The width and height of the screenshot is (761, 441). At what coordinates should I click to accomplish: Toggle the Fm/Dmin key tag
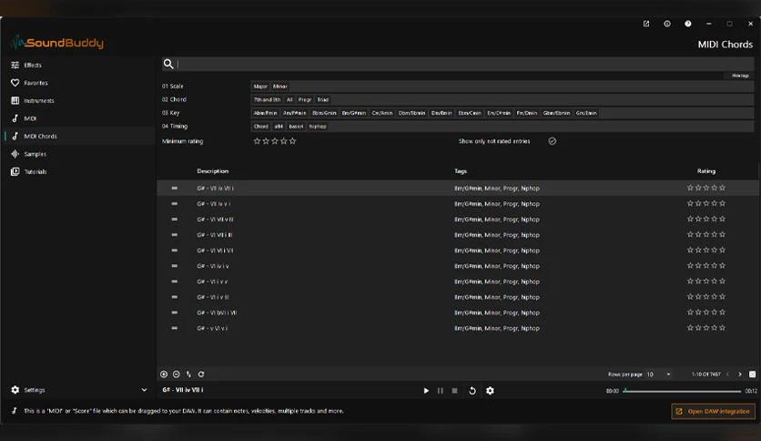click(x=526, y=113)
